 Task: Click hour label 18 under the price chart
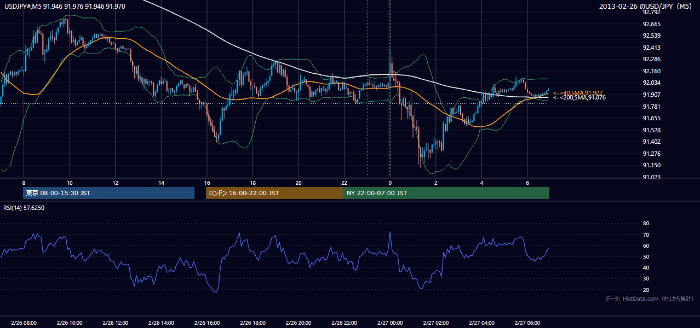(x=253, y=183)
